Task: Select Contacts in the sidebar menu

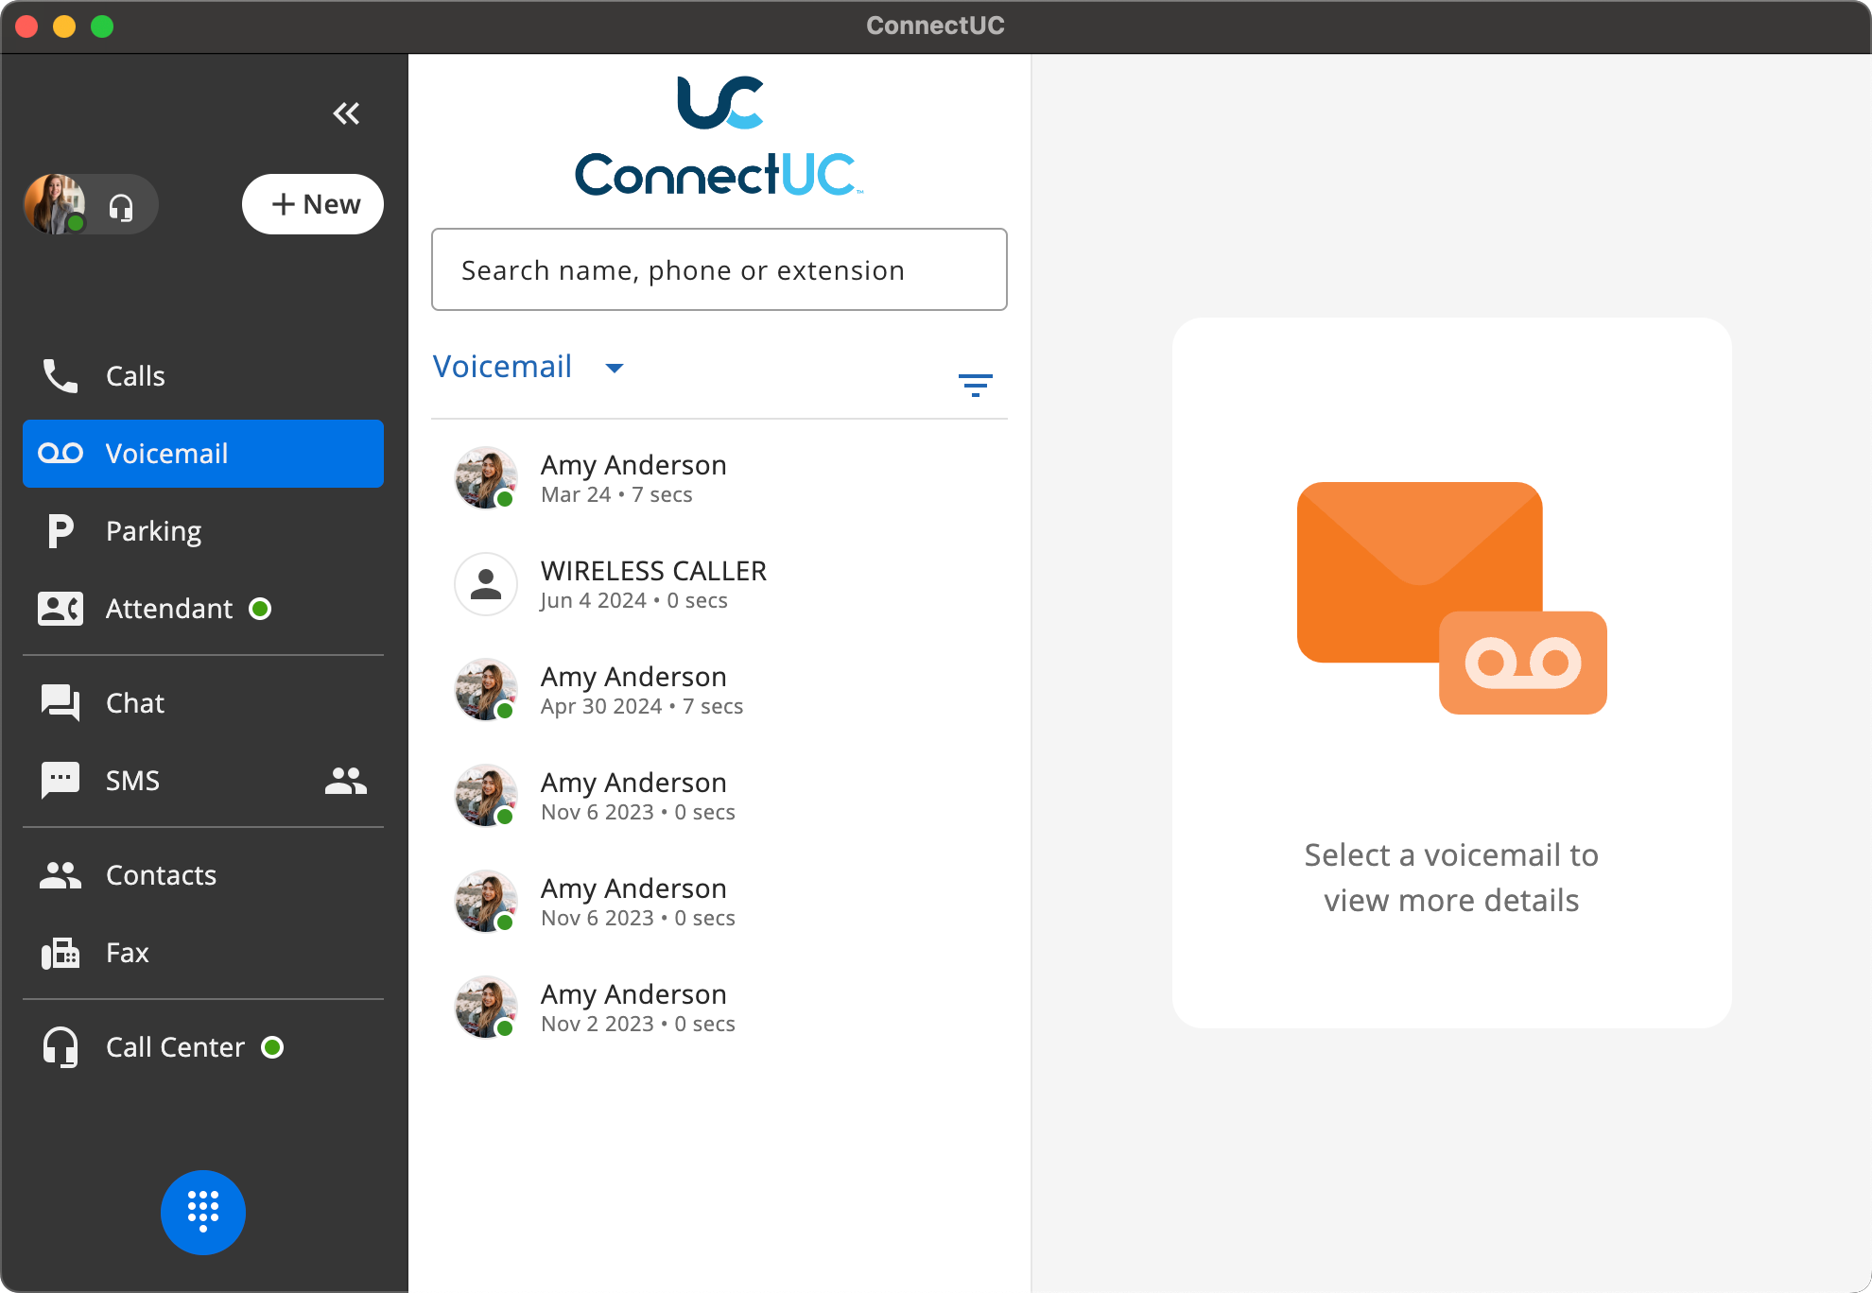Action: pos(161,875)
